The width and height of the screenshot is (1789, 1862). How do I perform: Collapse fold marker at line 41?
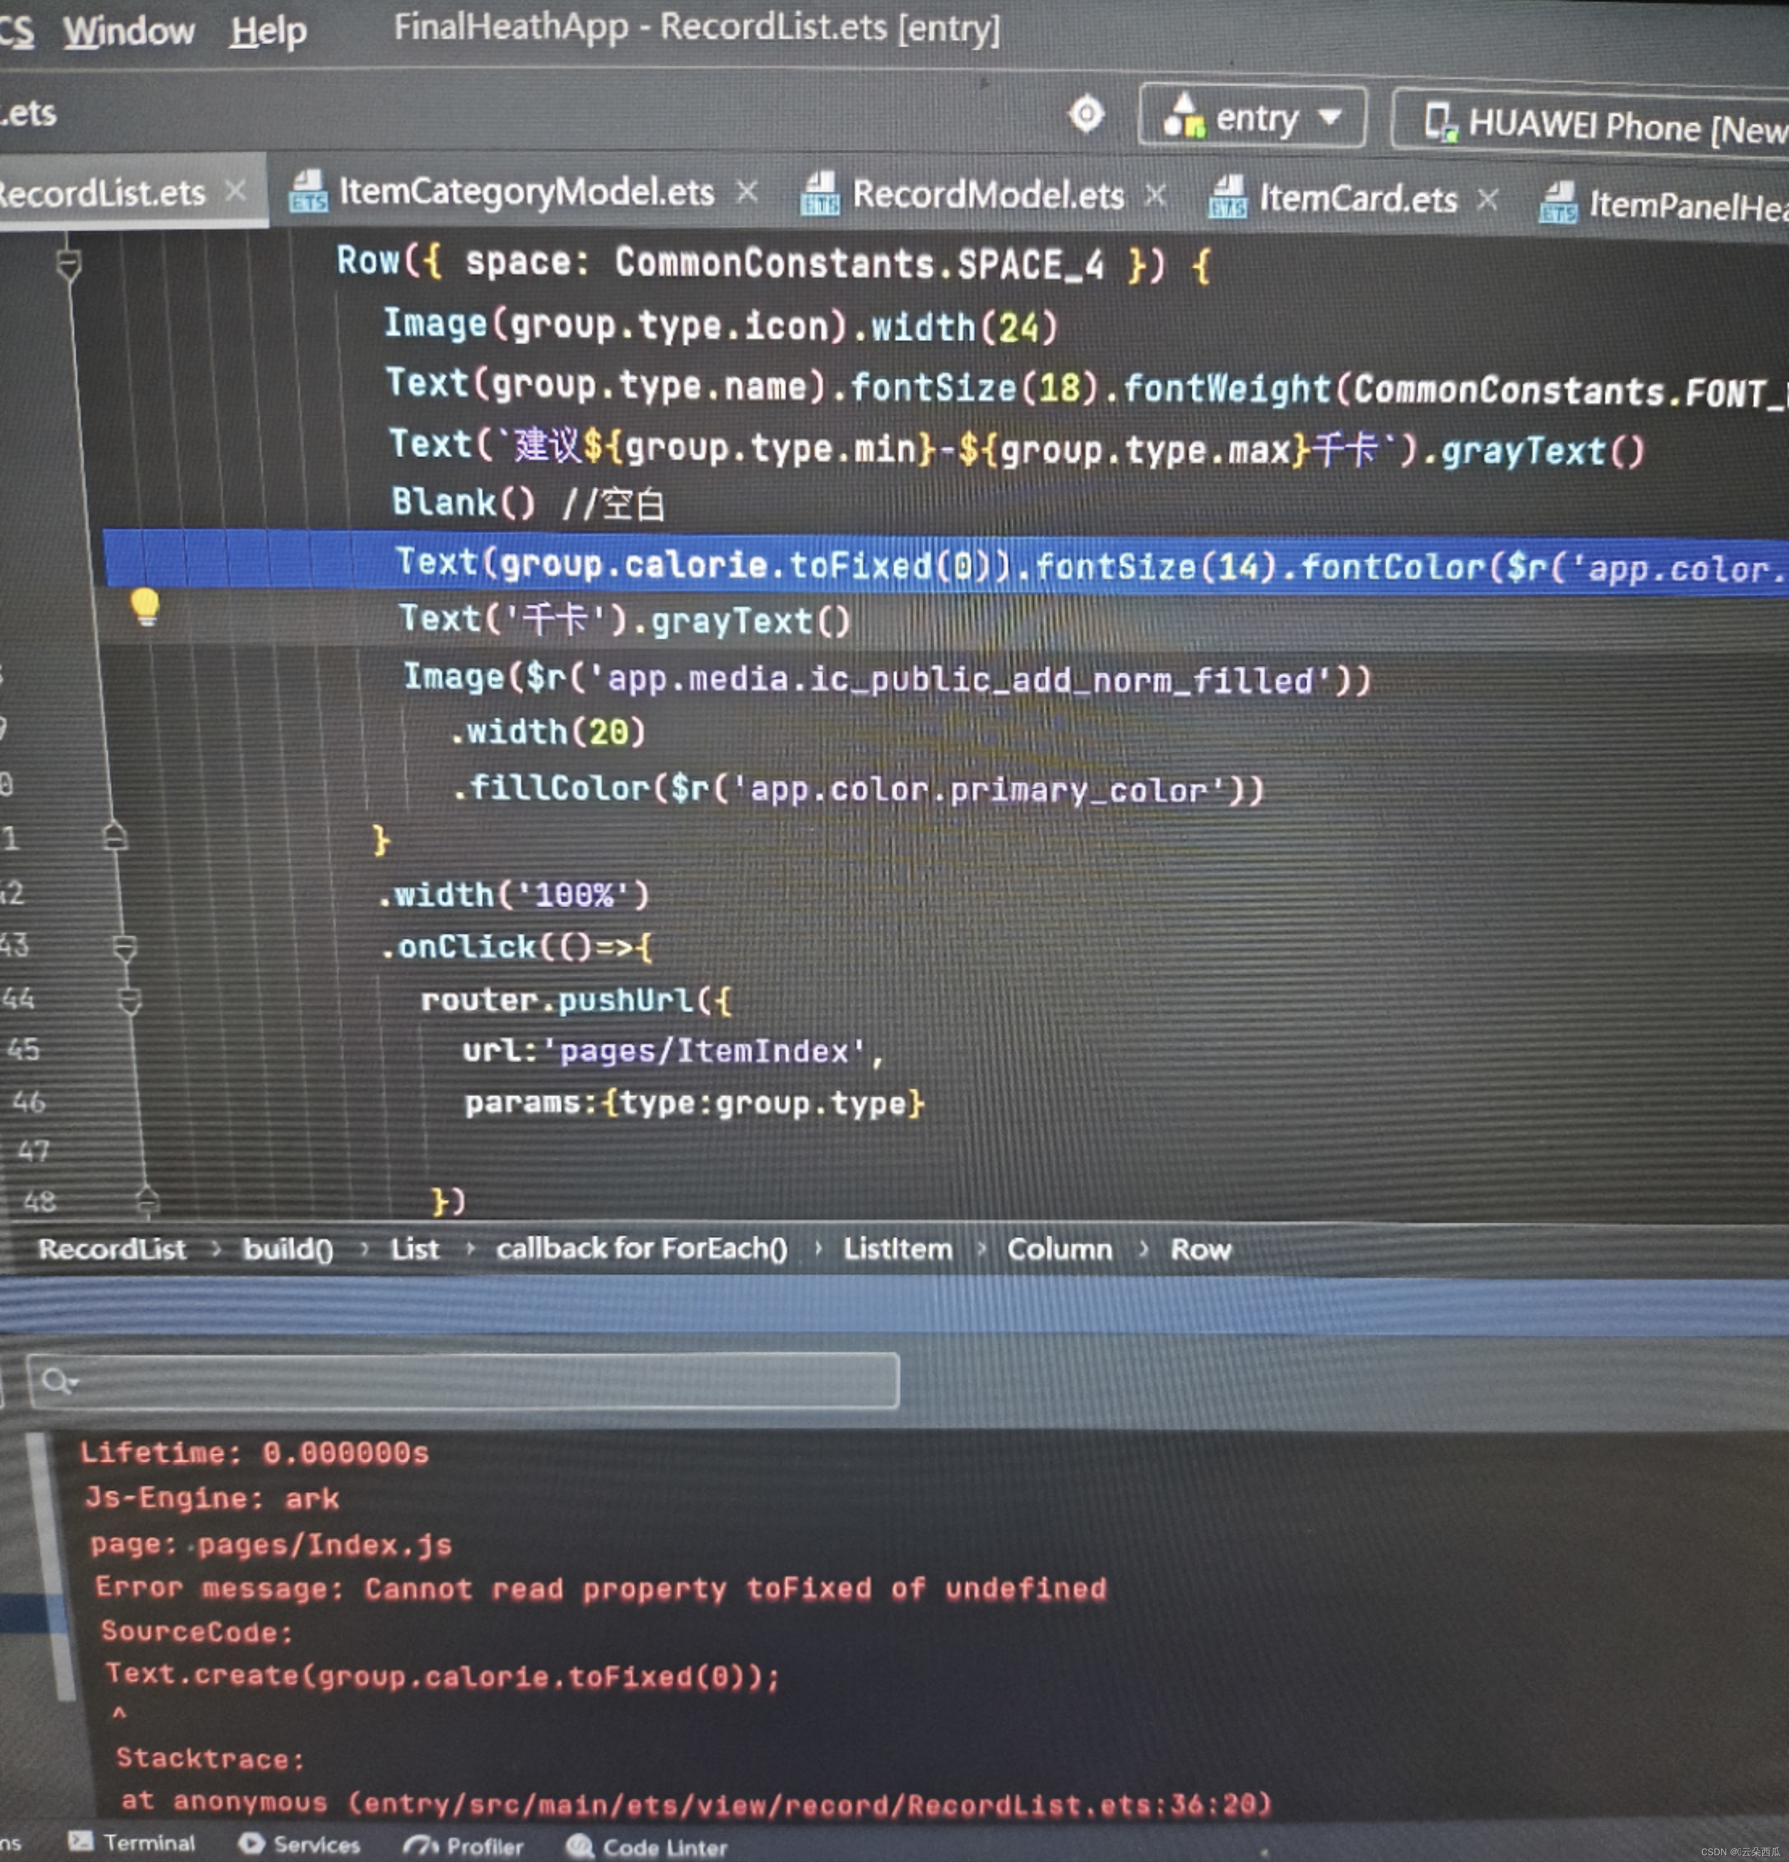point(115,836)
